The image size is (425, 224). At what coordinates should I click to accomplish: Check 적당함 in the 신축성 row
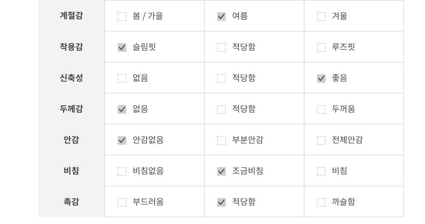[x=221, y=78]
